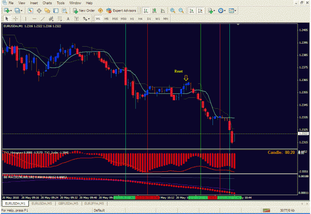
Task: Click the 3077/0 kb traffic indicator
Action: (288, 210)
